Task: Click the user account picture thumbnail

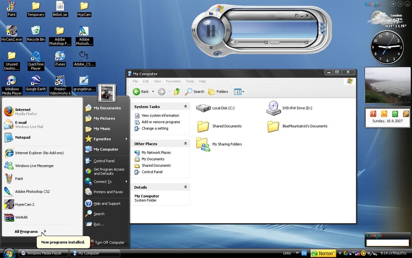Action: pyautogui.click(x=107, y=93)
